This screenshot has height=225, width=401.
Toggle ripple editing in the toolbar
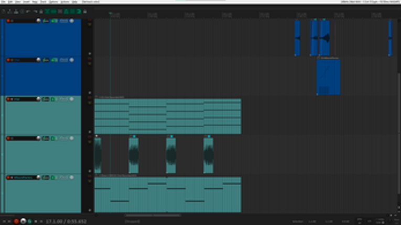click(x=60, y=12)
